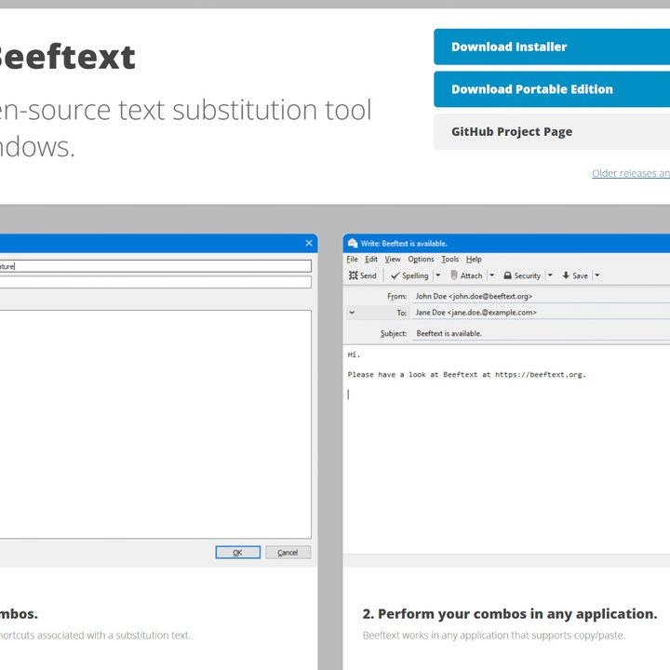670x670 pixels.
Task: Open the Older releases link
Action: tap(631, 173)
